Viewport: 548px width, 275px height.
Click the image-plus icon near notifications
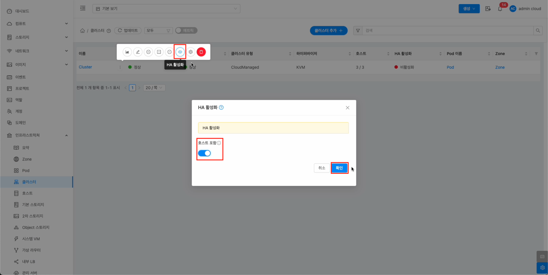click(x=488, y=9)
